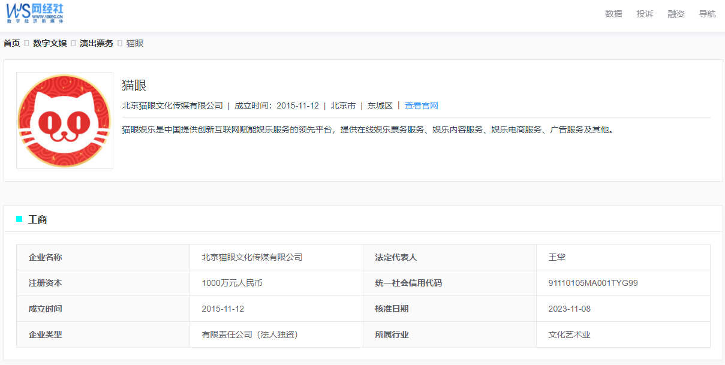Click the 所属行业 table label
Viewport: 725px width, 365px height.
pos(392,334)
